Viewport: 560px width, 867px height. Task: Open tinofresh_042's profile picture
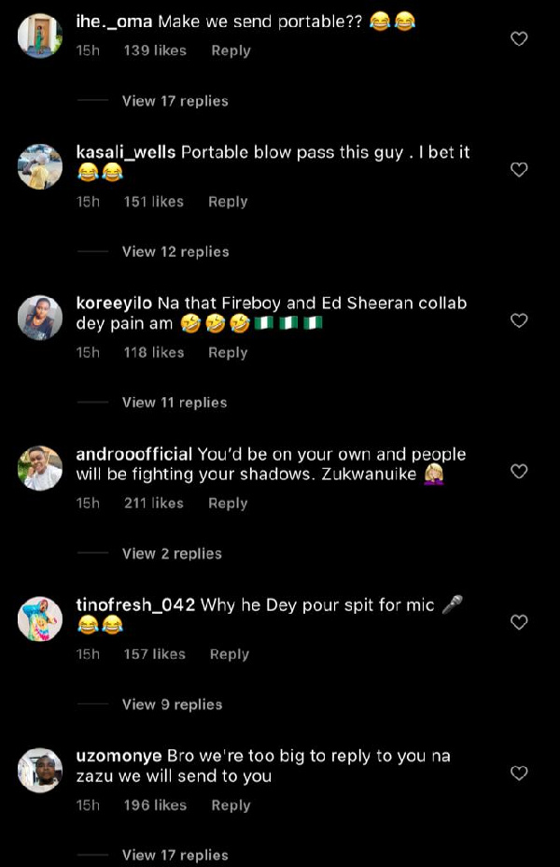click(40, 618)
